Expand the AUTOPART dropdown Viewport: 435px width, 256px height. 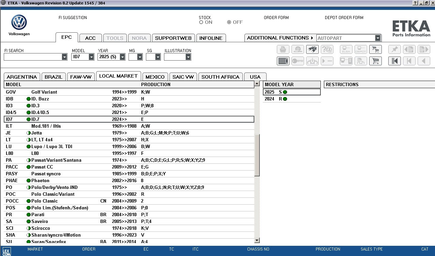(x=378, y=38)
